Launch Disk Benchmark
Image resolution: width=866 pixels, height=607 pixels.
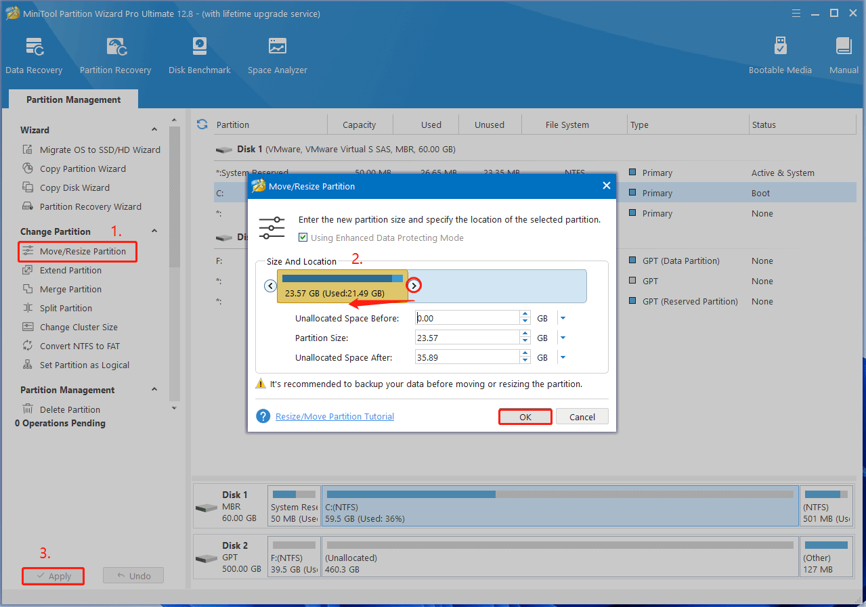(200, 55)
